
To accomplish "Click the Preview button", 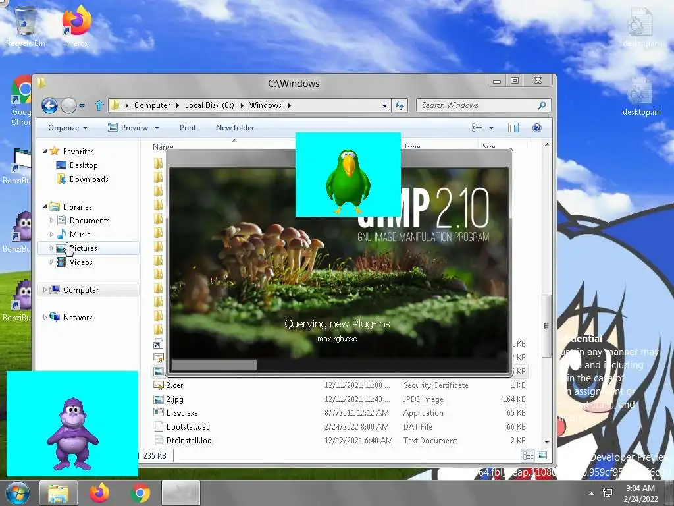I will [x=128, y=128].
